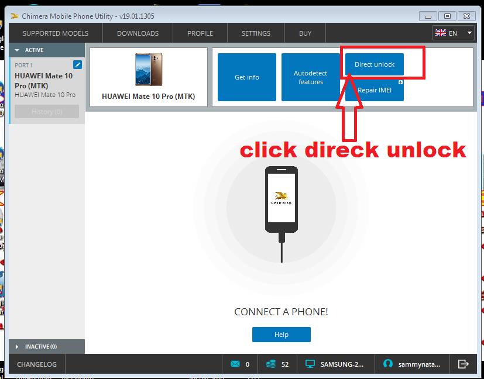Minimize the Chimera window

[x=428, y=16]
